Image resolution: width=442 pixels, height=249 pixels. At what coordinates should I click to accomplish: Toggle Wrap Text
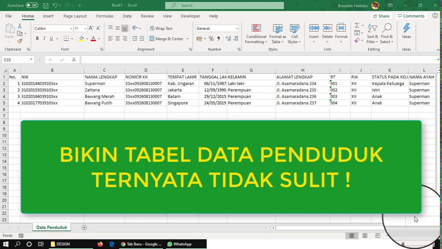161,28
